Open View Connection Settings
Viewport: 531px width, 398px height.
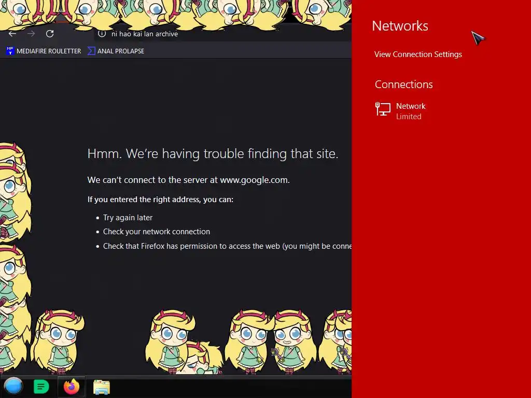tap(418, 54)
